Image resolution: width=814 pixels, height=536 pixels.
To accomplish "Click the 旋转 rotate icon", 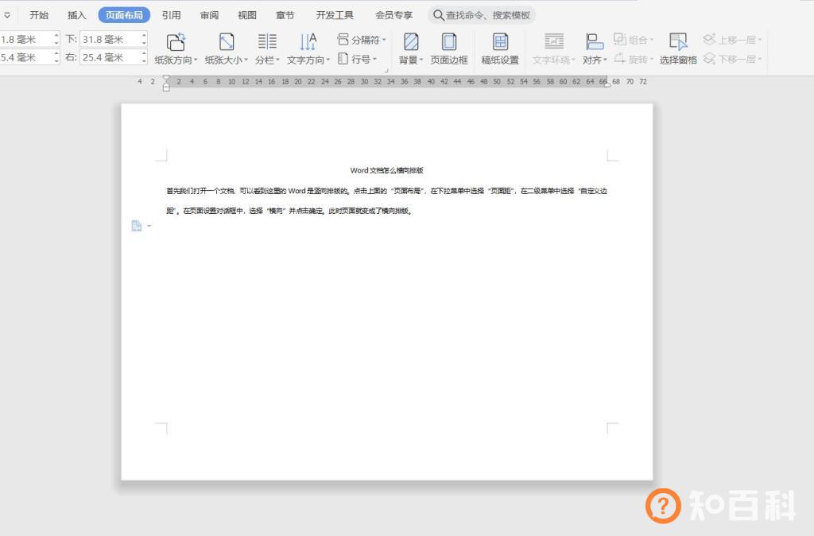I will click(x=620, y=59).
